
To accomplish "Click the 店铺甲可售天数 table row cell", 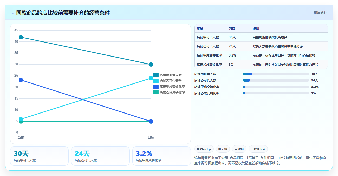I will 208,37.
